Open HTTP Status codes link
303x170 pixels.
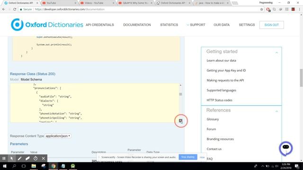point(219,100)
